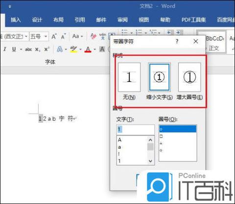Click the Increase Indent icon

click(180, 32)
